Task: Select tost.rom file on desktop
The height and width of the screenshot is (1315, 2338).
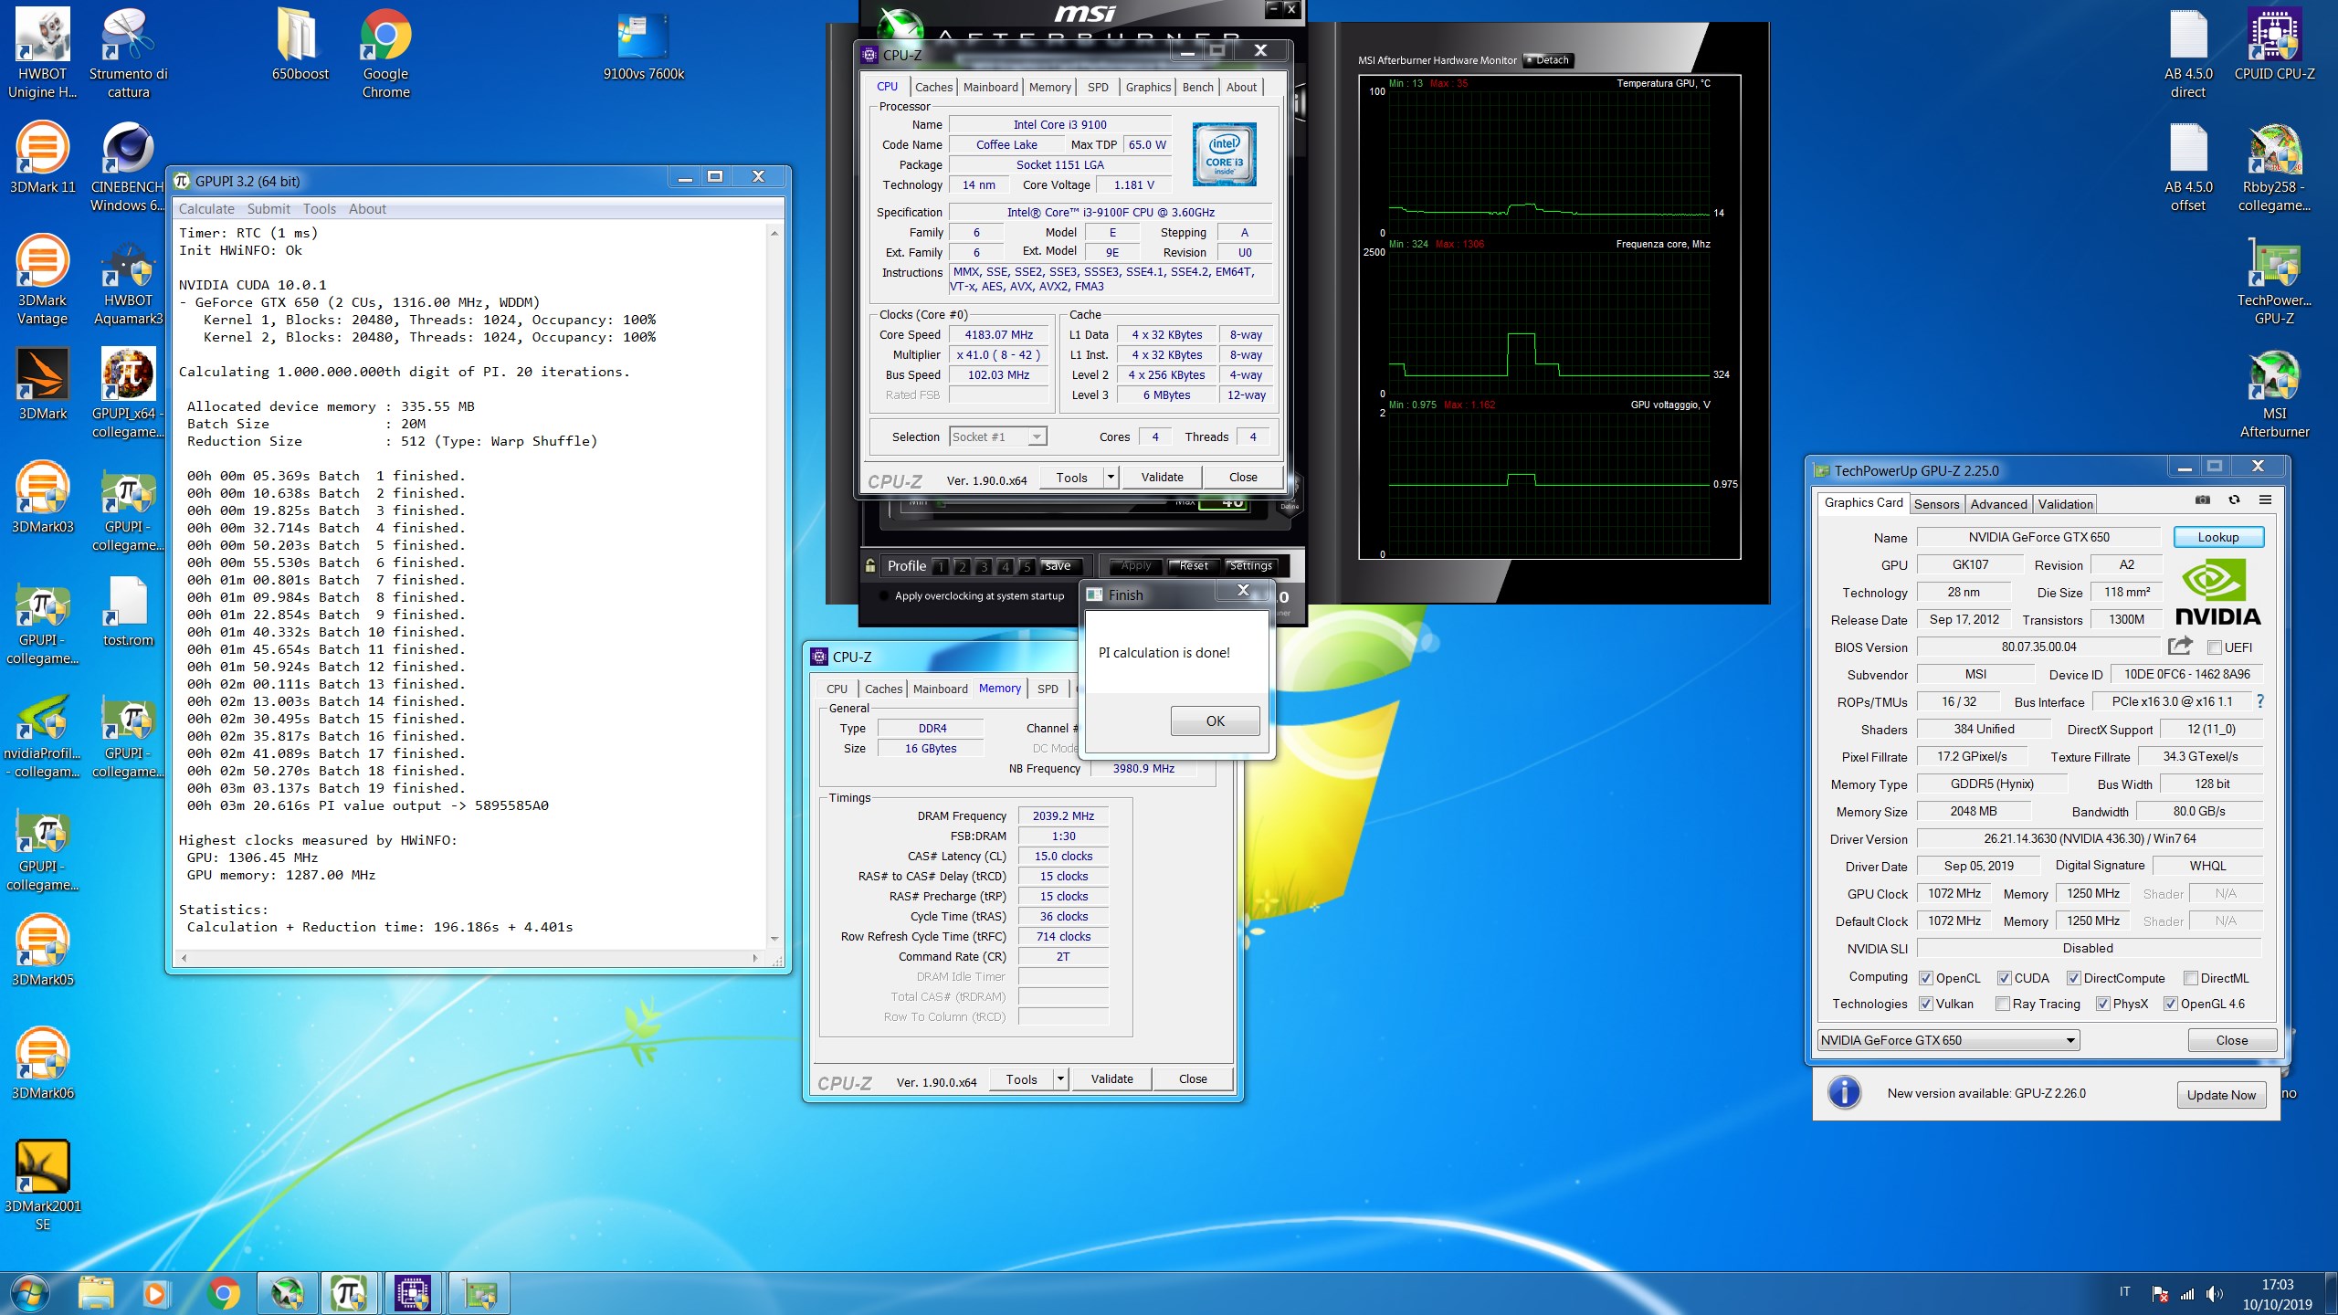Action: [128, 610]
